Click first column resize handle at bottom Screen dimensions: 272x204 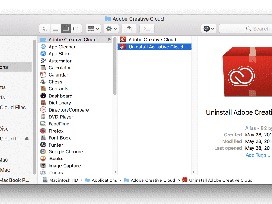pos(115,172)
